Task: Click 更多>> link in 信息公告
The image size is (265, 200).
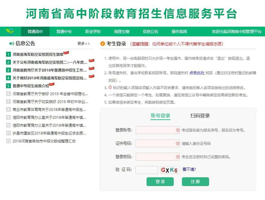Action: click(x=83, y=44)
